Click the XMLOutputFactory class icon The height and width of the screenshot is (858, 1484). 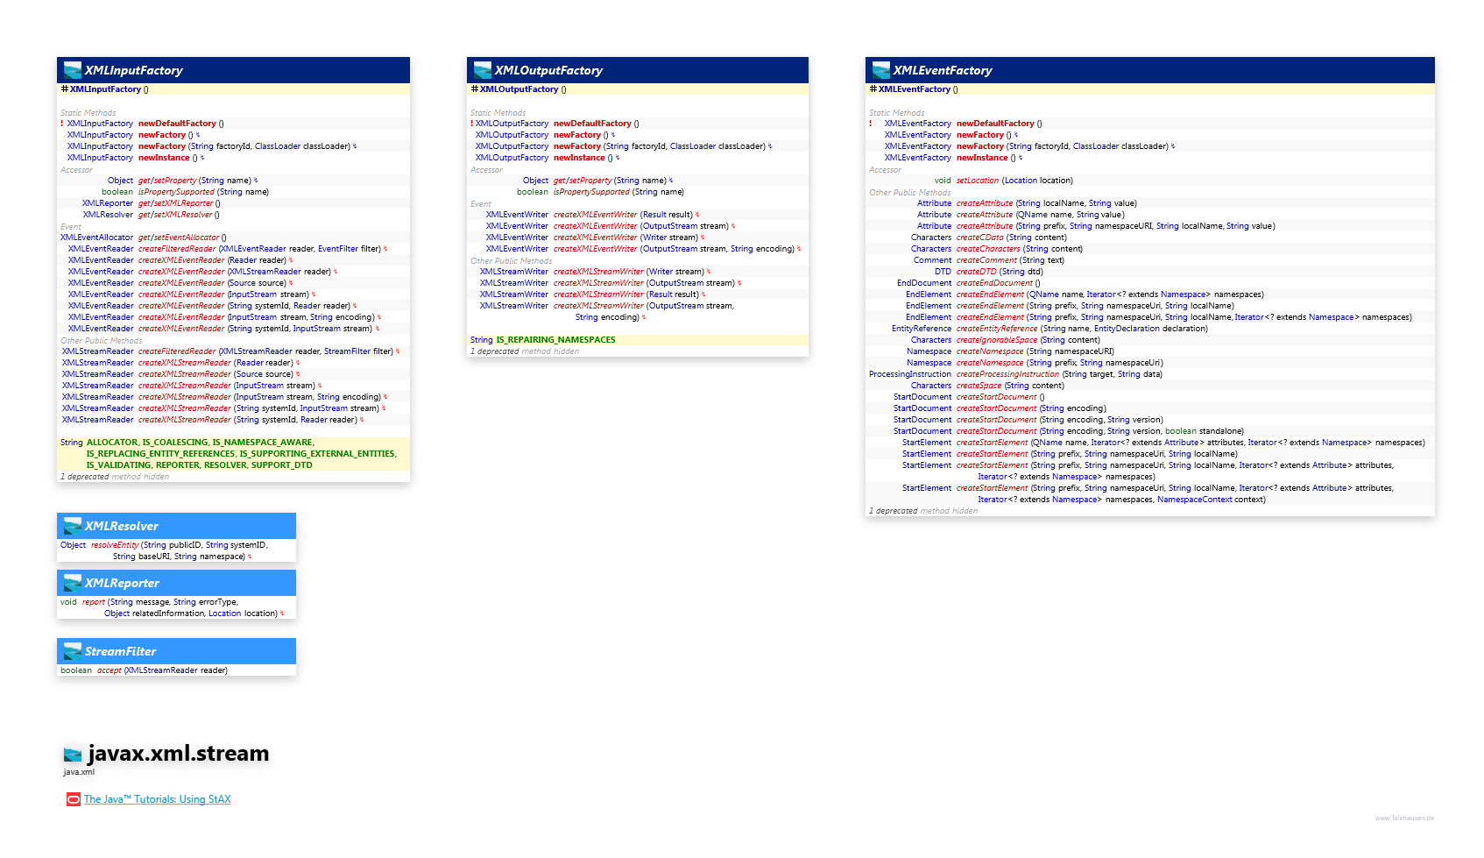coord(483,70)
